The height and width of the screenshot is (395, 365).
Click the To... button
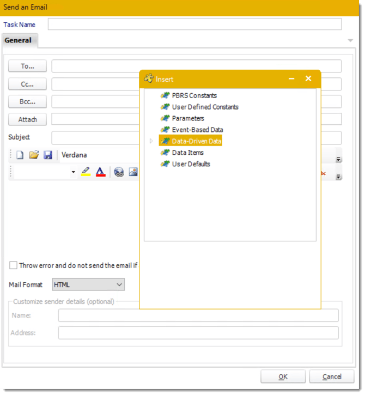27,66
